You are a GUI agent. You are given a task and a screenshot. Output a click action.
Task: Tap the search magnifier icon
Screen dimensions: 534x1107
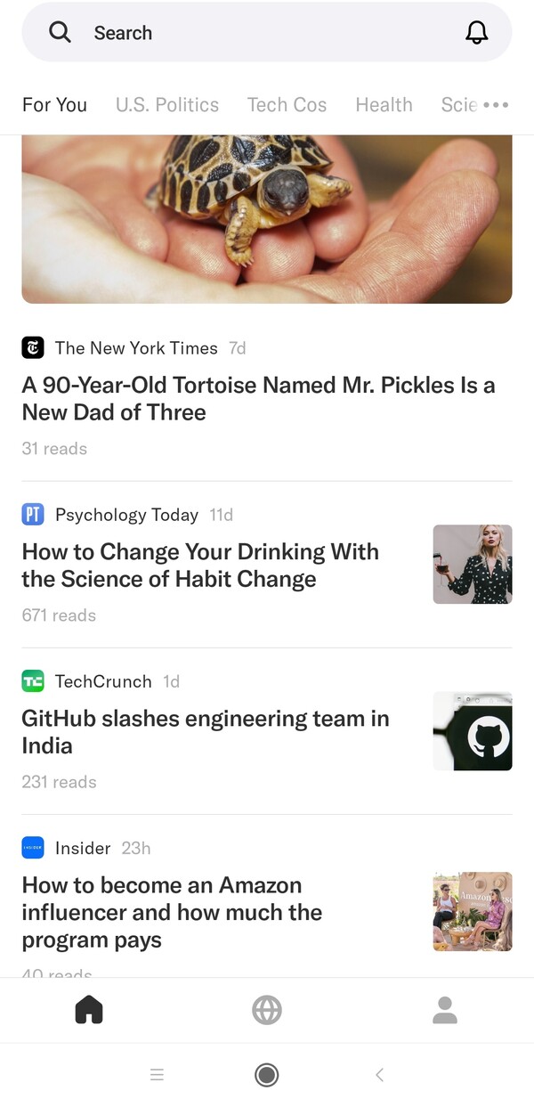60,33
